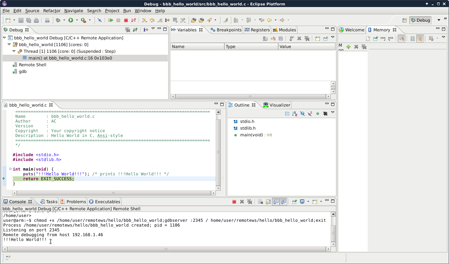The width and height of the screenshot is (449, 264).
Task: Terminate the debug session with red stop
Action: point(126,20)
